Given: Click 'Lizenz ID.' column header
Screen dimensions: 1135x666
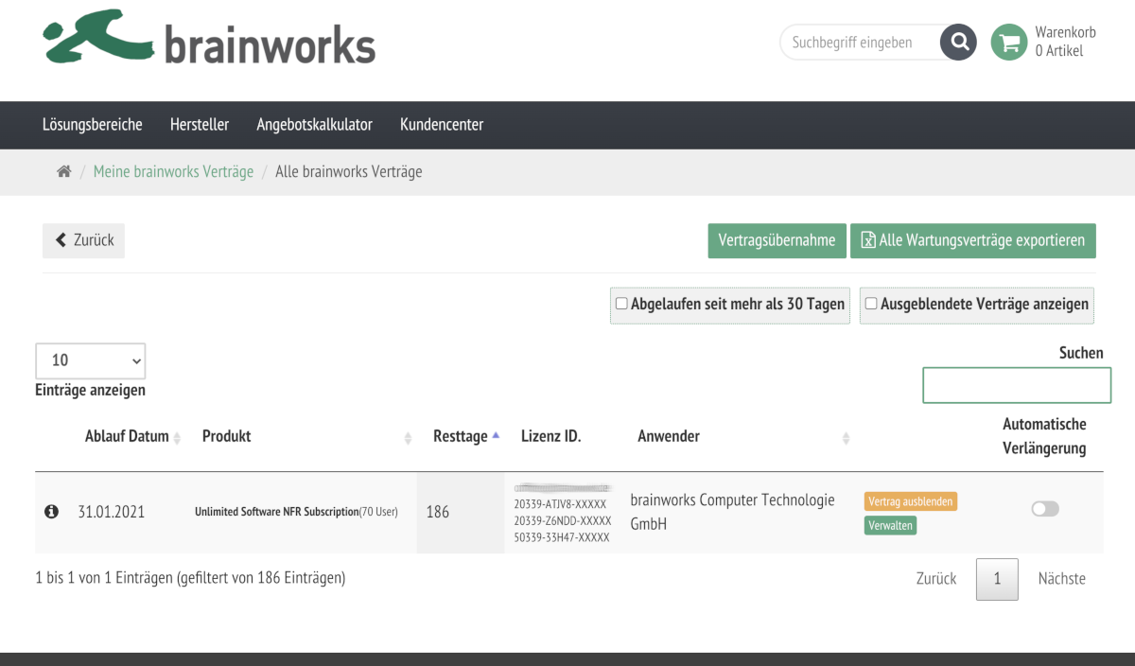Looking at the screenshot, I should (551, 436).
